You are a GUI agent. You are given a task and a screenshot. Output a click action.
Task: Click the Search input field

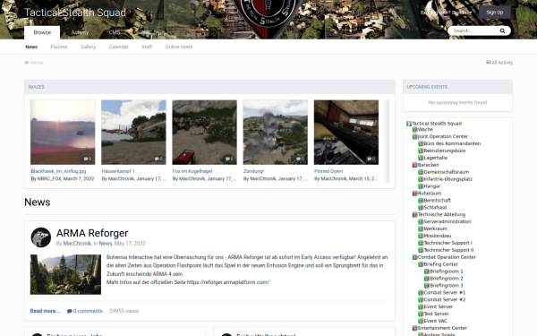coord(474,30)
